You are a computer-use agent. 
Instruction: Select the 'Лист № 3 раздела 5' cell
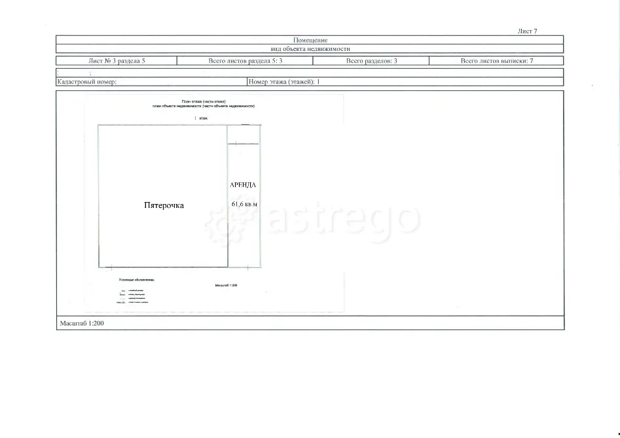pyautogui.click(x=117, y=61)
